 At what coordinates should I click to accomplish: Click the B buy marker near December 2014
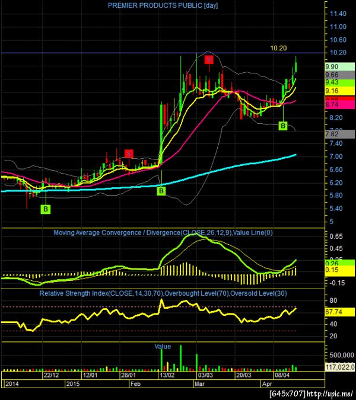tap(46, 209)
